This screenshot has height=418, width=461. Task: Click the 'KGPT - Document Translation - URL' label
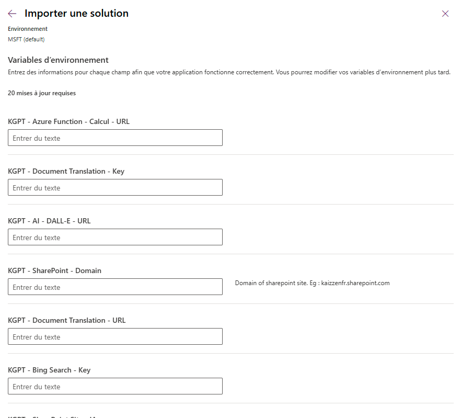coord(67,321)
